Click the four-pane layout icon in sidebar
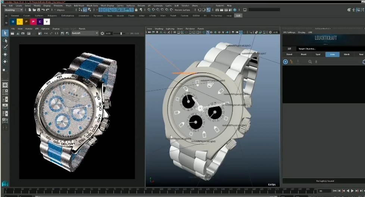 coord(5,92)
